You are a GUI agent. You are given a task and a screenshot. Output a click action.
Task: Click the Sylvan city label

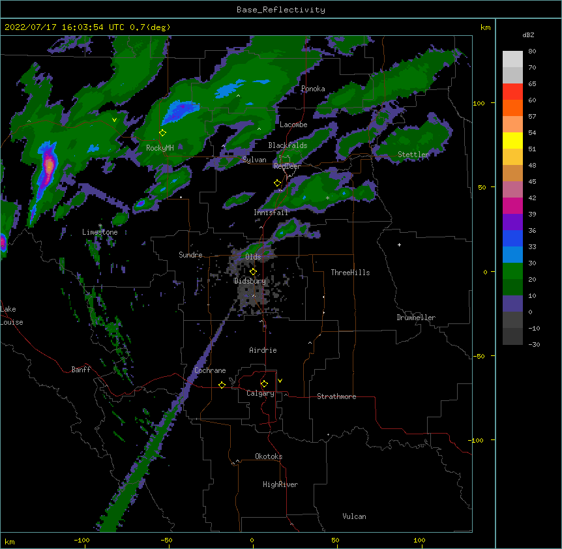pos(254,160)
